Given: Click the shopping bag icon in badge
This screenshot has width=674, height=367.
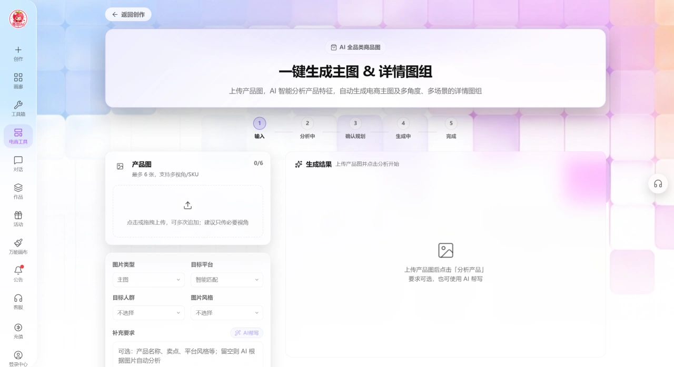Looking at the screenshot, I should (333, 47).
